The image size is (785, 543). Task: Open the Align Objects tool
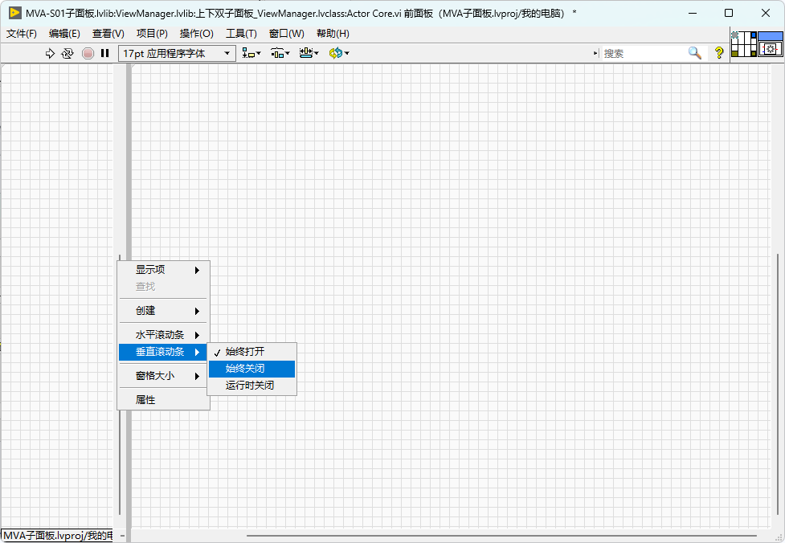pyautogui.click(x=251, y=53)
